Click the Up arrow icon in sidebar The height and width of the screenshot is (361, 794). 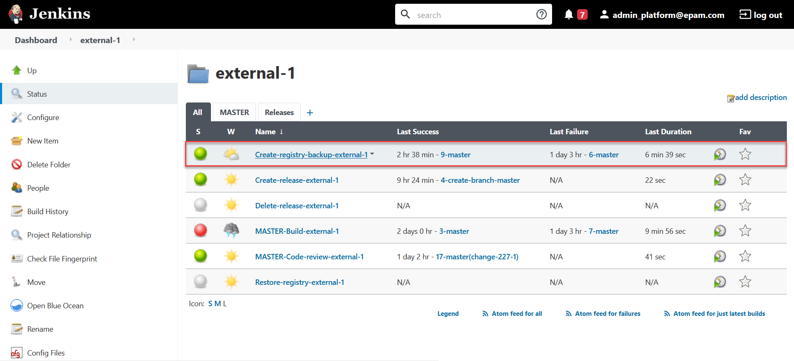(x=17, y=70)
